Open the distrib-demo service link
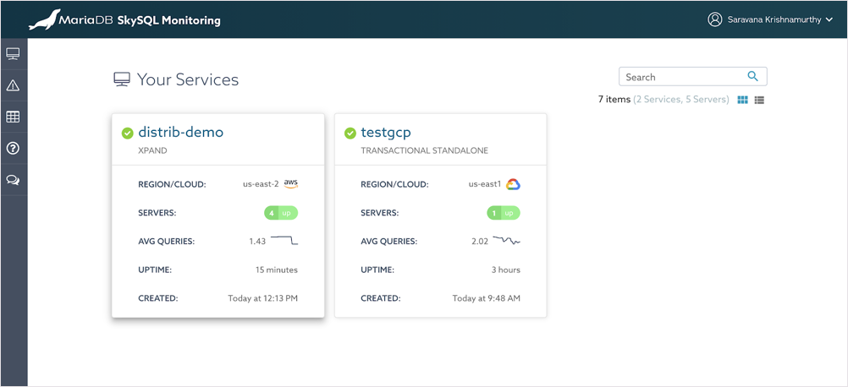 180,133
